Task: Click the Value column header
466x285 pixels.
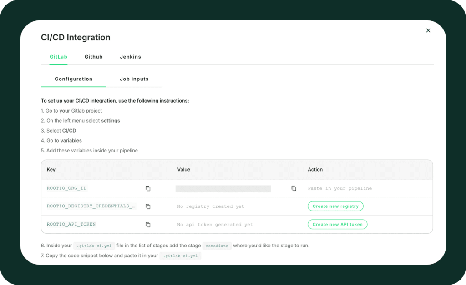Action: pyautogui.click(x=184, y=169)
